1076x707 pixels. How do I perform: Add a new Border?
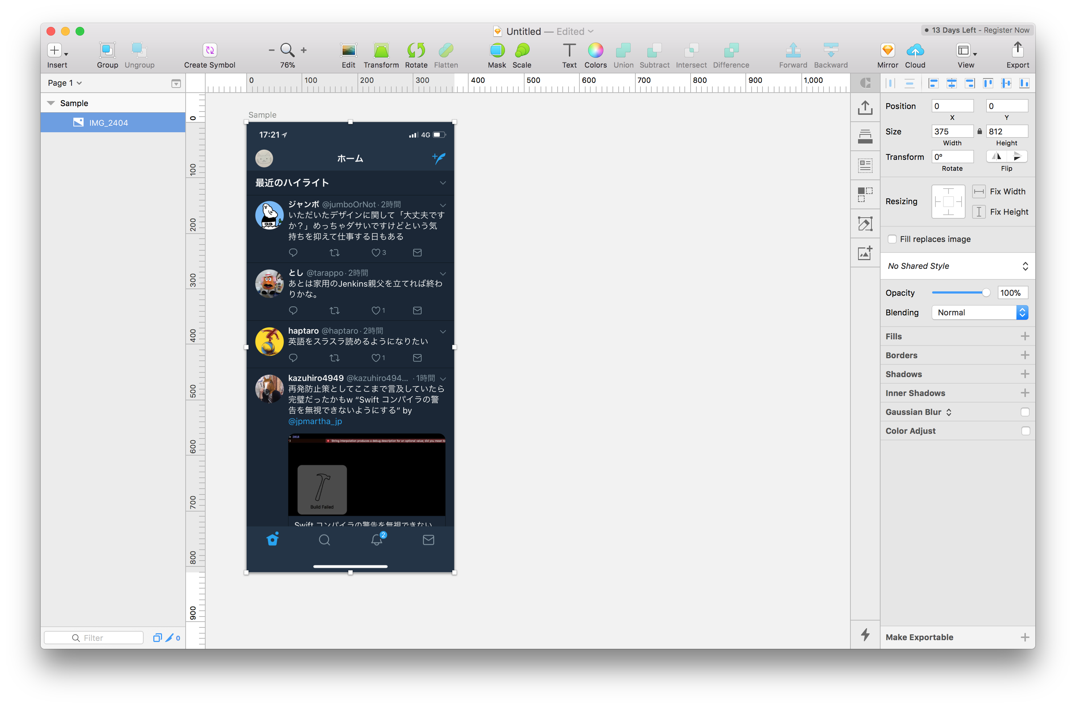tap(1024, 355)
